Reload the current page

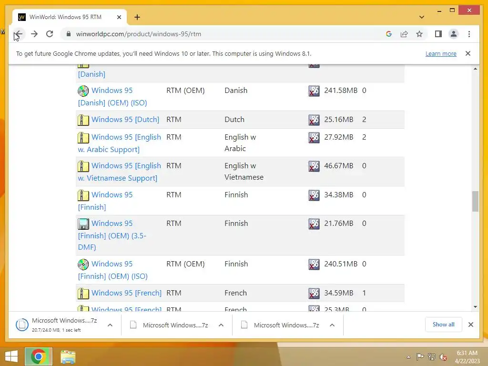tap(50, 34)
